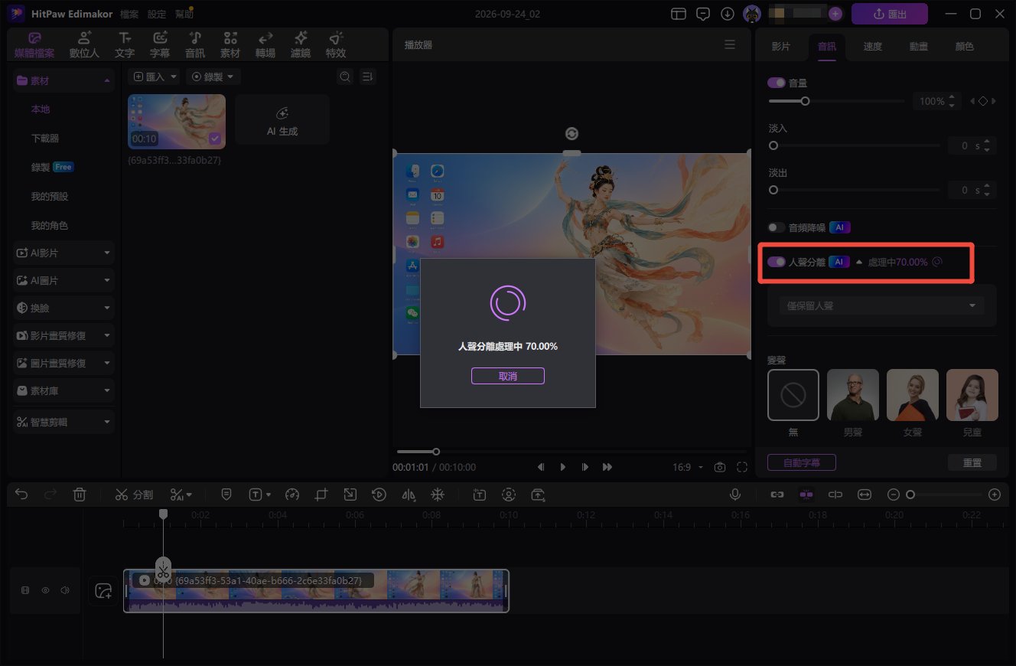Click the 匯出 export button
The height and width of the screenshot is (666, 1016).
tap(890, 14)
